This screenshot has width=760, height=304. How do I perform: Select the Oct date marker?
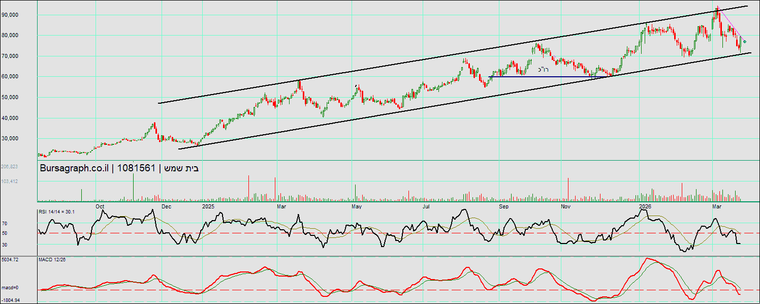point(100,206)
